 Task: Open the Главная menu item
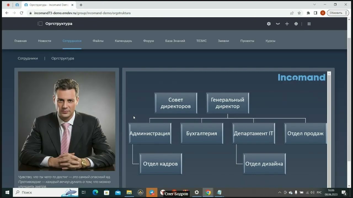coord(20,41)
